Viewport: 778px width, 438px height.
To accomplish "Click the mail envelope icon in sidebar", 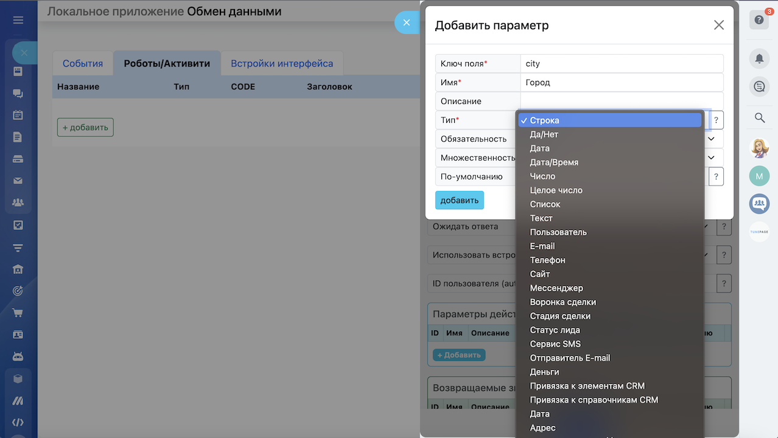I will [18, 181].
